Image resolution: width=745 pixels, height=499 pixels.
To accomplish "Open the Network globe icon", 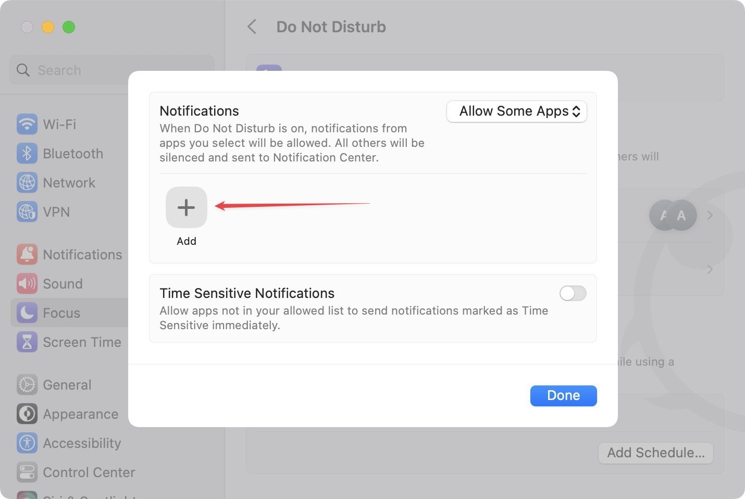I will point(27,183).
